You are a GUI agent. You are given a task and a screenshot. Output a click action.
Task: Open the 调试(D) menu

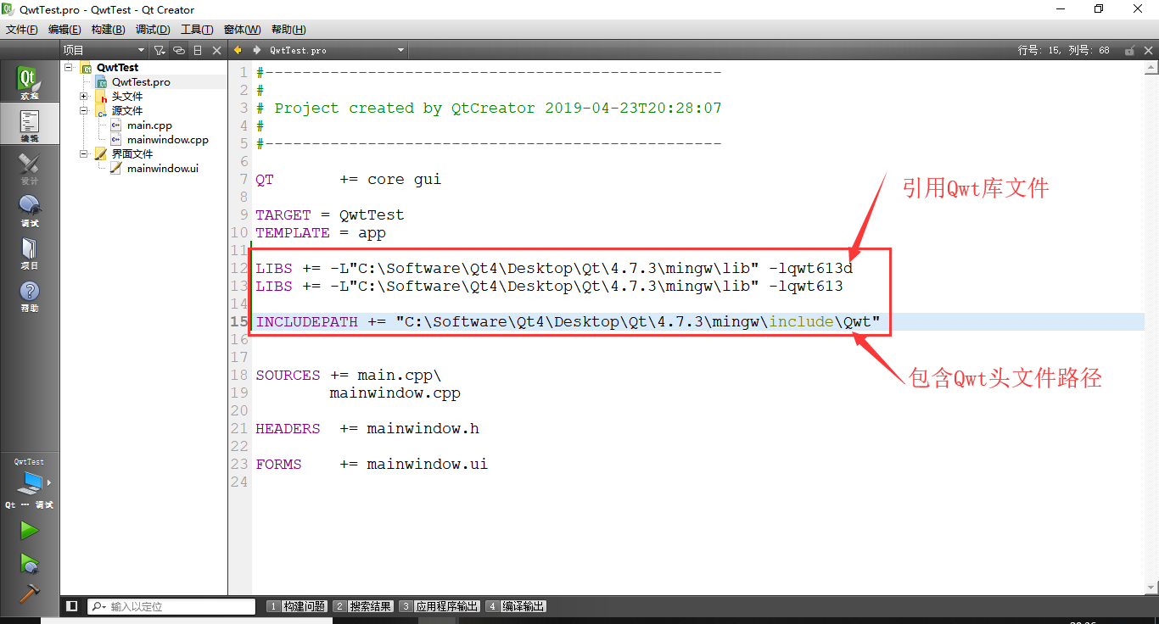click(153, 30)
